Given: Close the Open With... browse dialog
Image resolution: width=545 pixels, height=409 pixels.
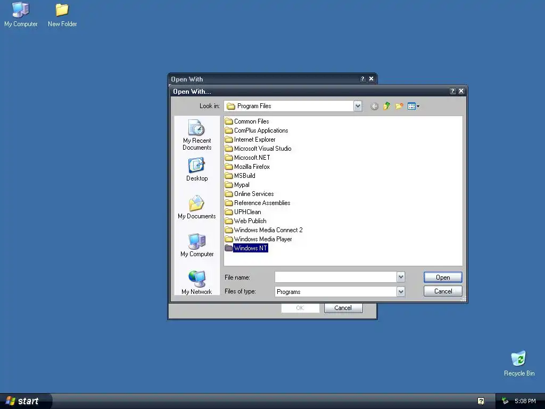Looking at the screenshot, I should pyautogui.click(x=461, y=91).
